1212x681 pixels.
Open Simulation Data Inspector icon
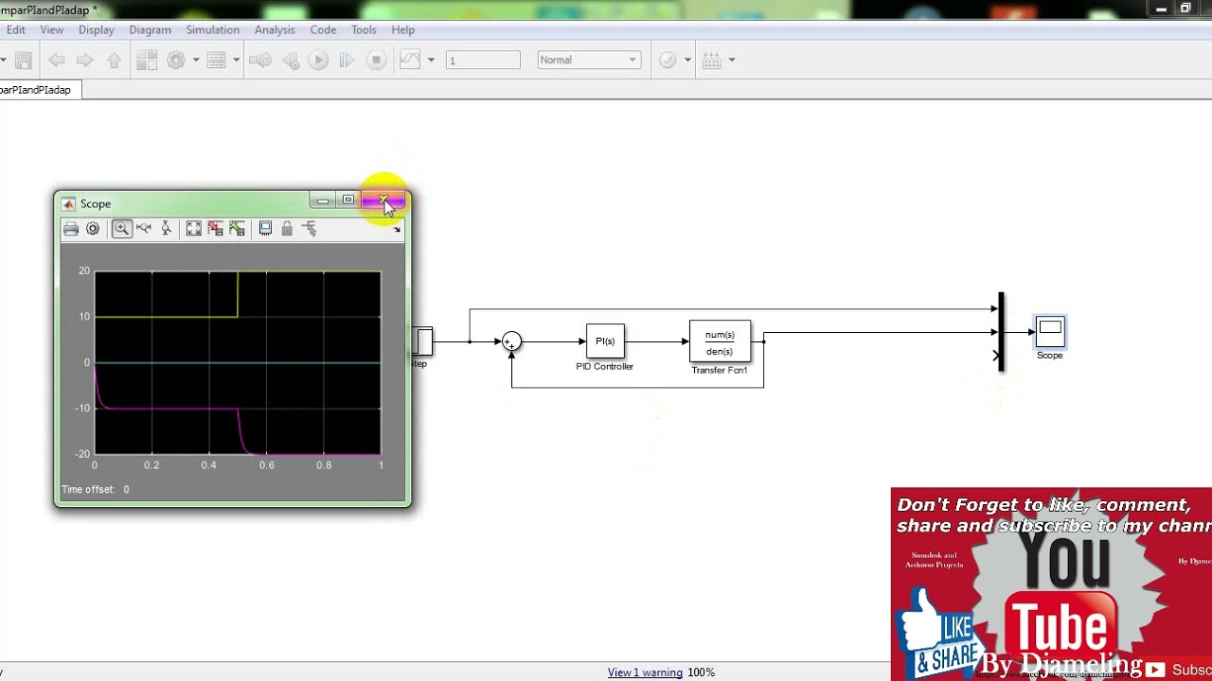410,60
